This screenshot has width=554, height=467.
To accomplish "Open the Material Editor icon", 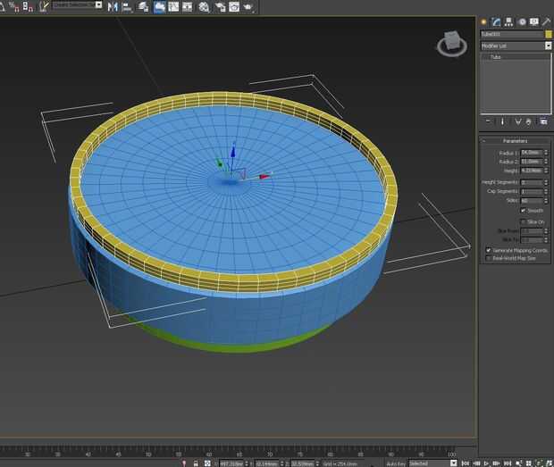I will coord(204,6).
